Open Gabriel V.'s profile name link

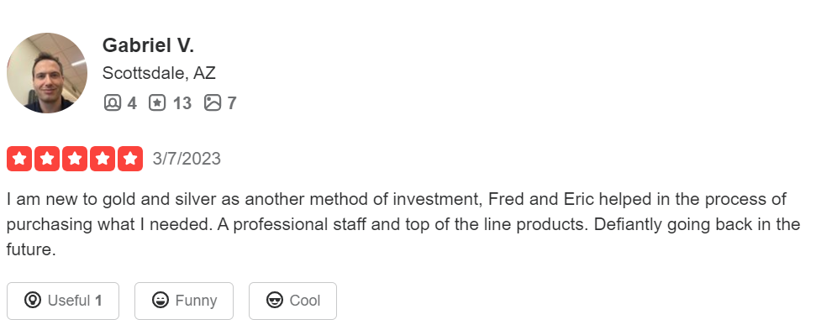148,45
